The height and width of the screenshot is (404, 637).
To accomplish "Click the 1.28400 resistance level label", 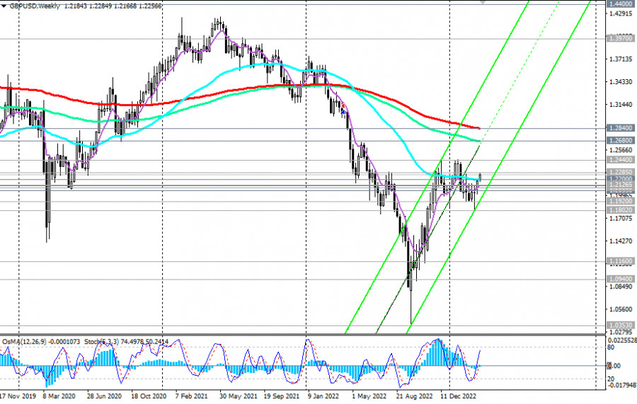I will pyautogui.click(x=621, y=128).
